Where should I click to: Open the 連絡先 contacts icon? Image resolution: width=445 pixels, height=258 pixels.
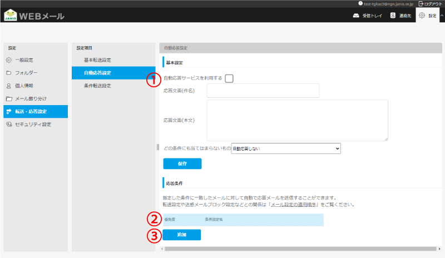[x=393, y=16]
